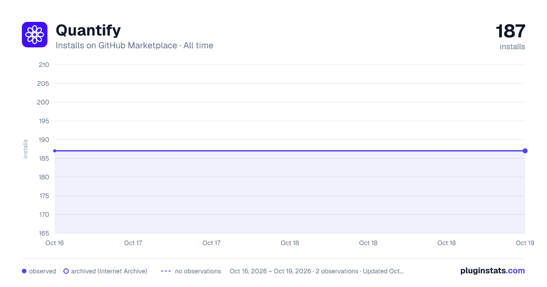Click the Quantify flower app icon
The image size is (547, 287).
click(x=35, y=35)
